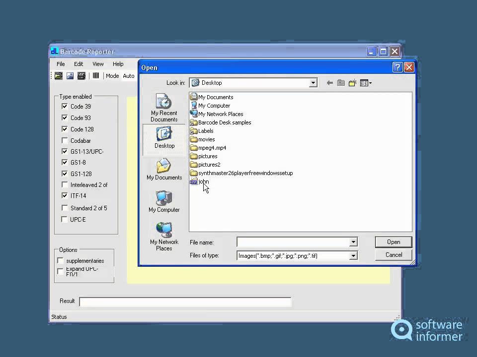The height and width of the screenshot is (357, 477).
Task: Select the movies folder
Action: coord(202,140)
